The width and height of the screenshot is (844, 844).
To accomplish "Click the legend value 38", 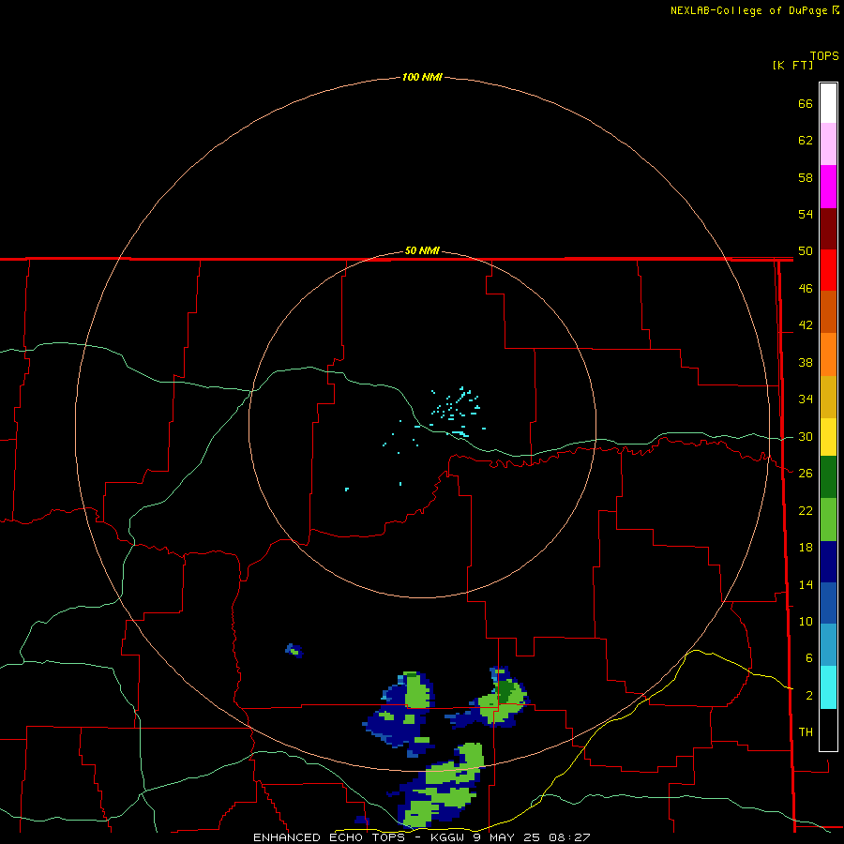I will tap(806, 362).
